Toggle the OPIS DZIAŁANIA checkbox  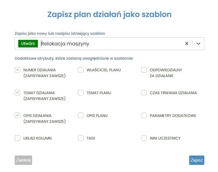point(17,116)
